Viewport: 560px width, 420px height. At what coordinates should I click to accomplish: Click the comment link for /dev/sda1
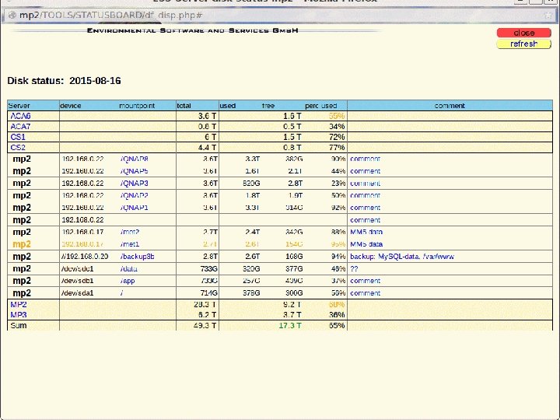coord(365,293)
